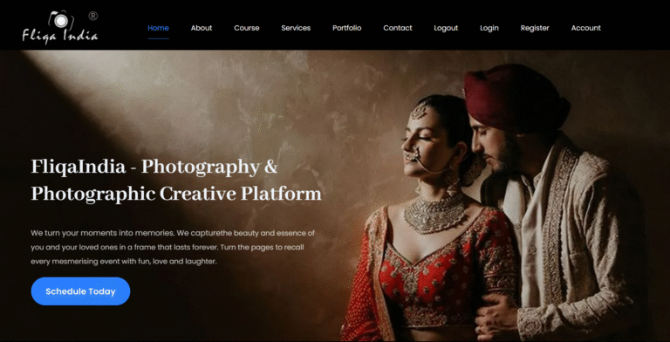670x342 pixels.
Task: Go to Account in navigation
Action: click(x=586, y=28)
